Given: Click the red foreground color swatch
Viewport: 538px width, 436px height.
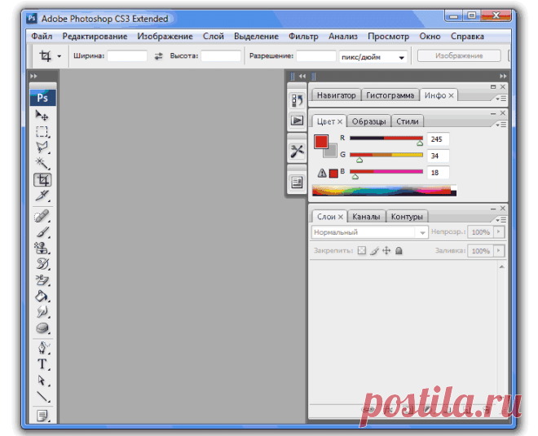Looking at the screenshot, I should [x=321, y=142].
